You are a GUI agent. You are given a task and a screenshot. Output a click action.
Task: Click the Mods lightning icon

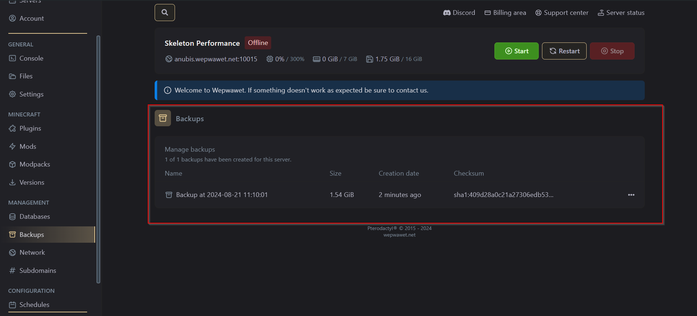12,147
